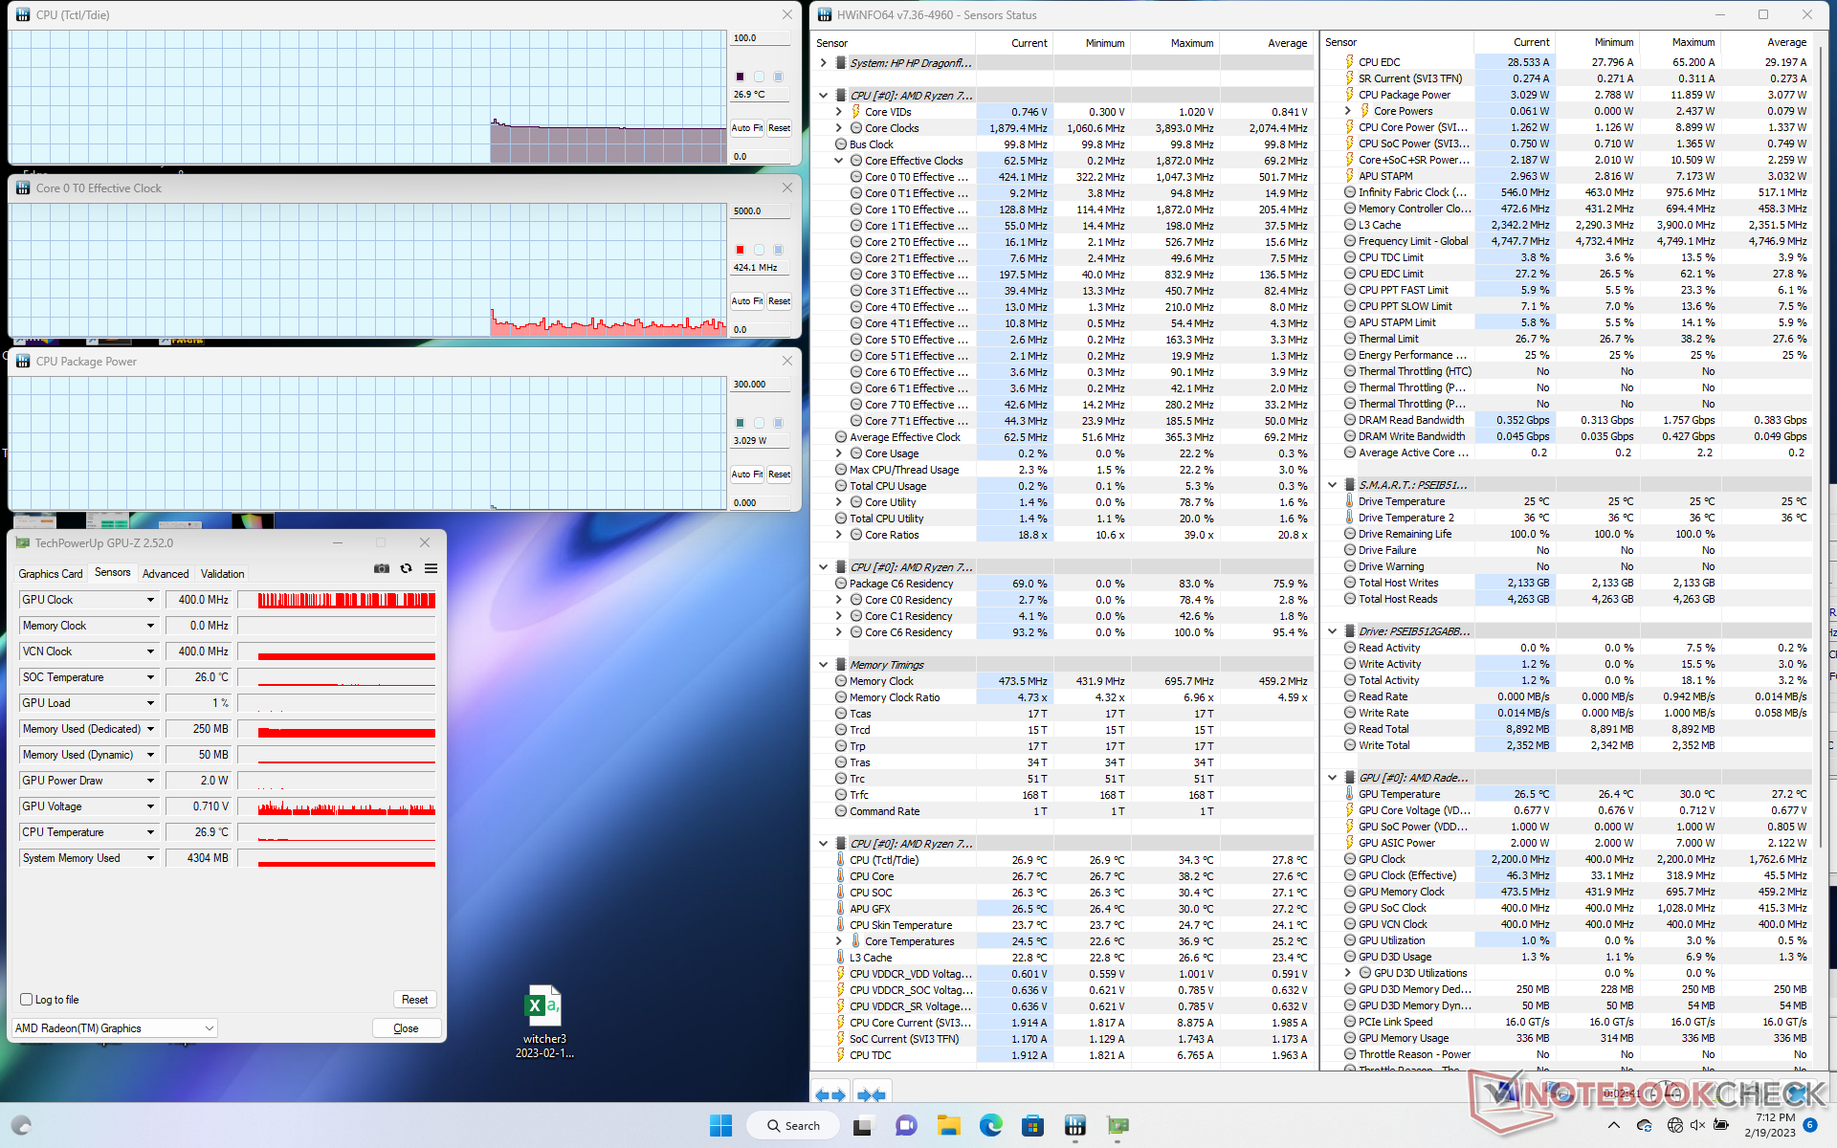
Task: Click Auto Fit in CPU Tctl/Tdie graph
Action: pos(746,128)
